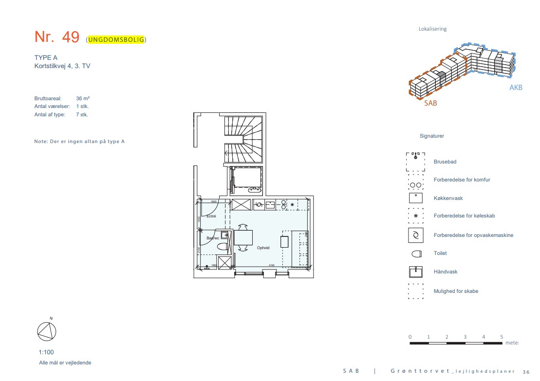Click the staircase in the floor plan
Screen dimensions: 540x381
(x=243, y=139)
